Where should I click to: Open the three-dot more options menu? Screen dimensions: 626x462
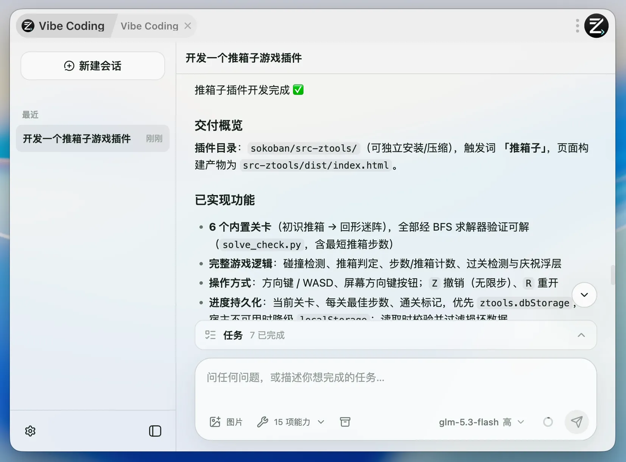[x=577, y=26]
